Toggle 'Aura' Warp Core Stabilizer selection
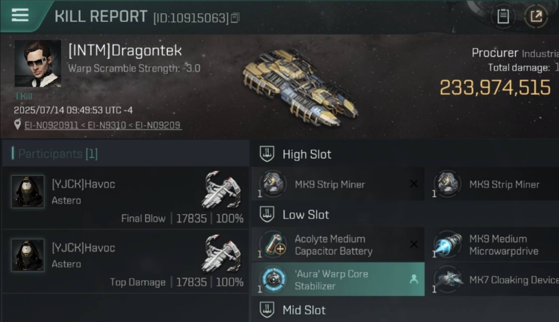This screenshot has width=559, height=322. (338, 279)
